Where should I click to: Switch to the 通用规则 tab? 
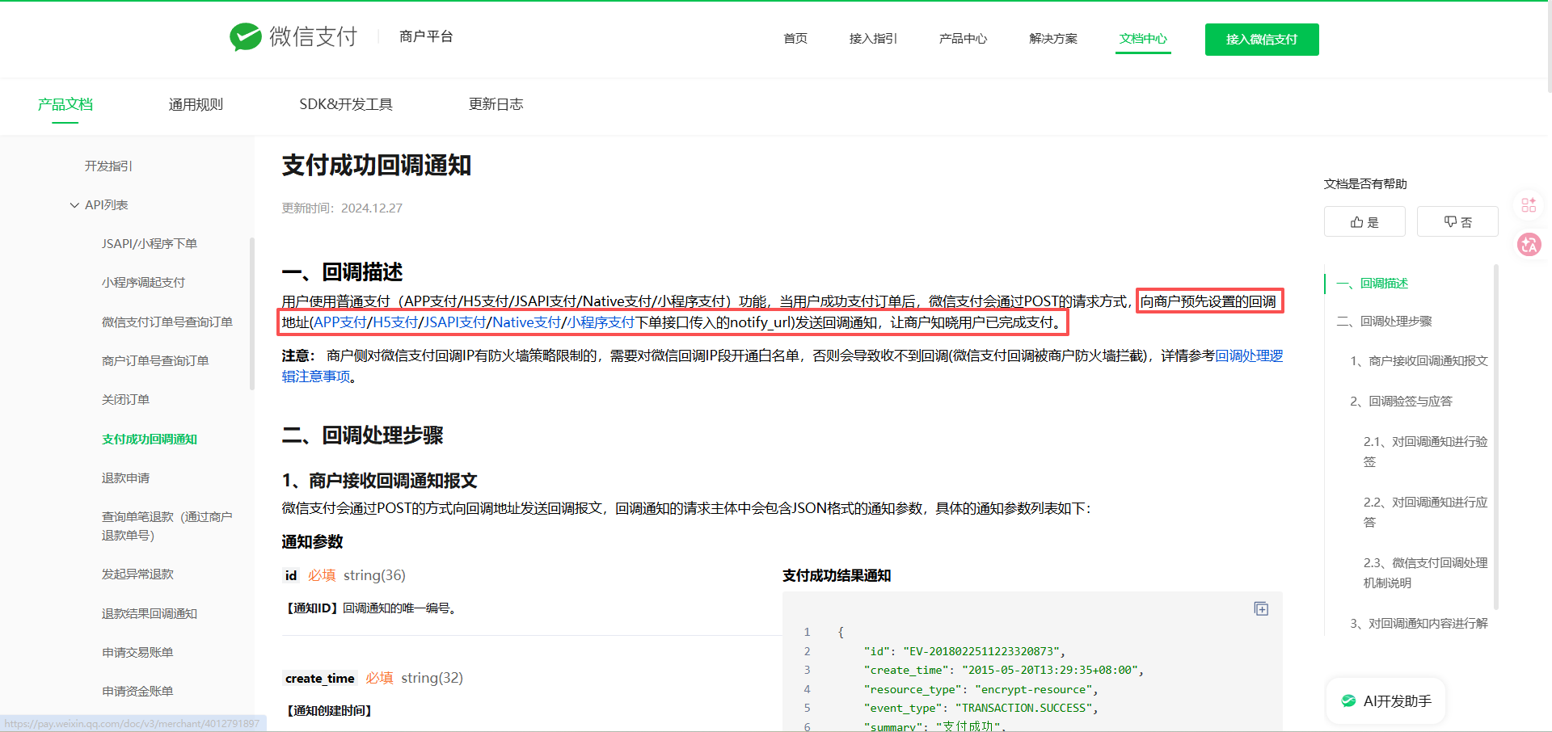tap(196, 104)
